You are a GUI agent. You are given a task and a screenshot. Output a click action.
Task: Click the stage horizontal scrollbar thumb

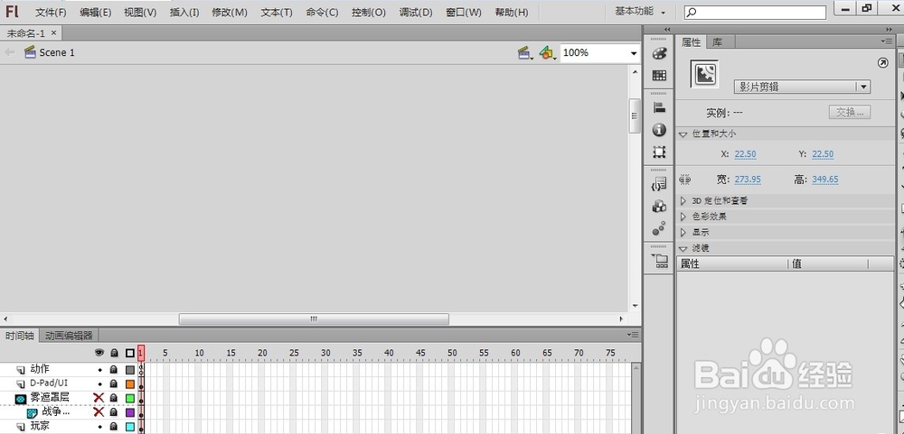(x=314, y=319)
